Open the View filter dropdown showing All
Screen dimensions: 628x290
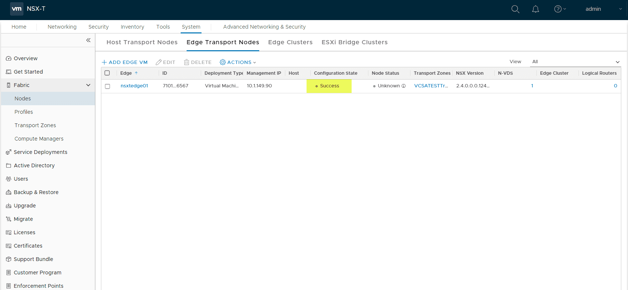[575, 62]
